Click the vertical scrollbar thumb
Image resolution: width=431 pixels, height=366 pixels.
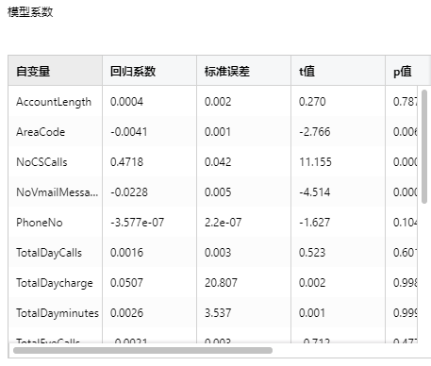tap(424, 146)
